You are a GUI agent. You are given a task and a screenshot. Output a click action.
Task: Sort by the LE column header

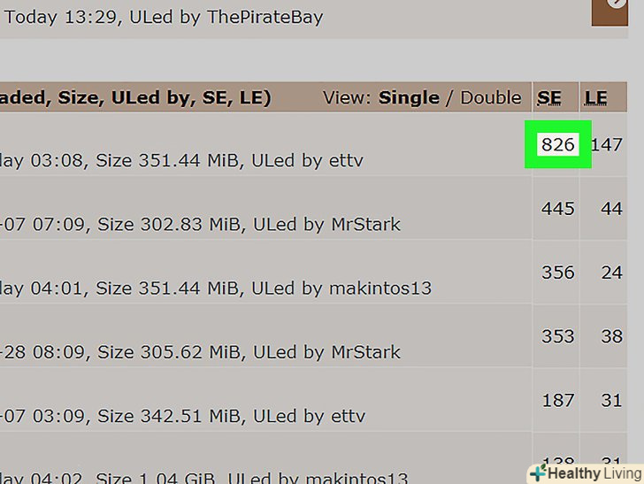595,97
